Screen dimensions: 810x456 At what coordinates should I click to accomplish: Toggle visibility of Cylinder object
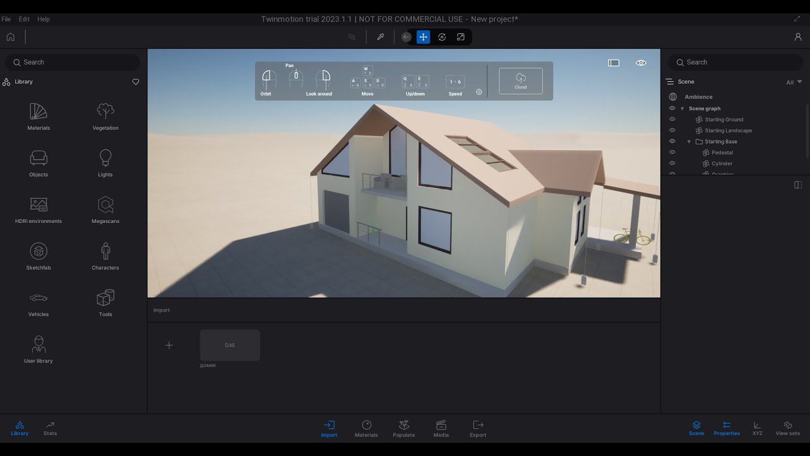tap(673, 163)
